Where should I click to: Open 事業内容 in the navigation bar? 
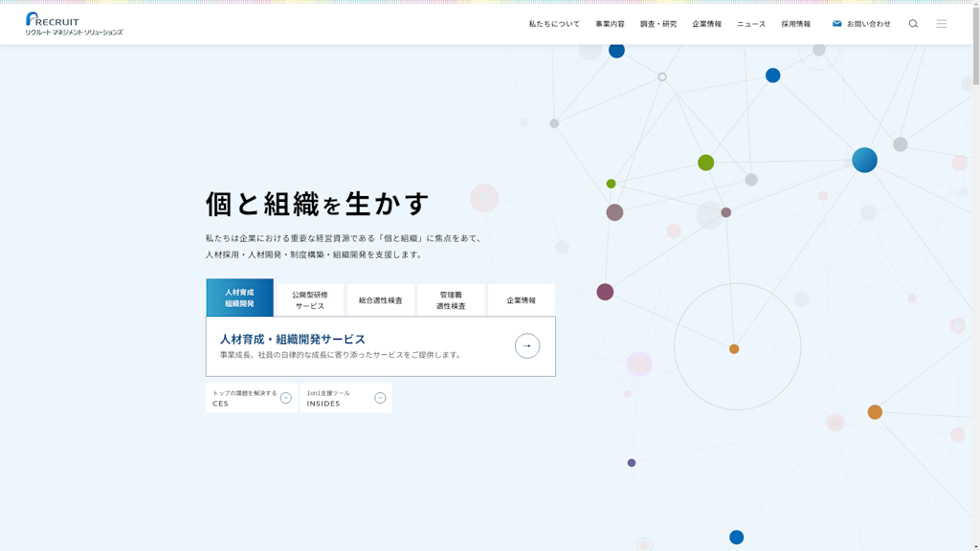610,24
